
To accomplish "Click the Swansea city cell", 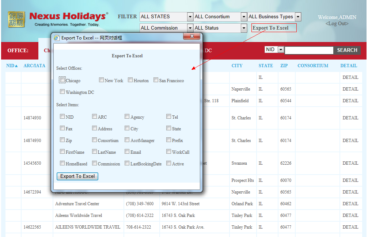I will (x=239, y=163).
